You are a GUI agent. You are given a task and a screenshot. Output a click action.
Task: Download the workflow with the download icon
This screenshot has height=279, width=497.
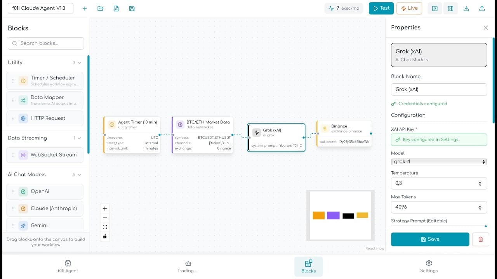466,8
